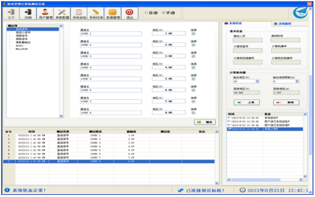Open 参数配置 parameter configuration tool
The width and height of the screenshot is (315, 197).
click(x=62, y=13)
